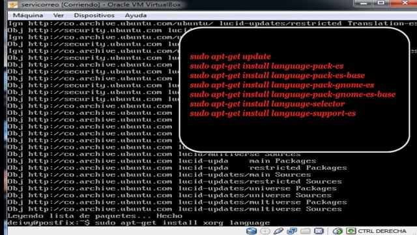The image size is (417, 235).
Task: Click the 'lucid-updates/main Sources' terminal line
Action: pyautogui.click(x=159, y=174)
